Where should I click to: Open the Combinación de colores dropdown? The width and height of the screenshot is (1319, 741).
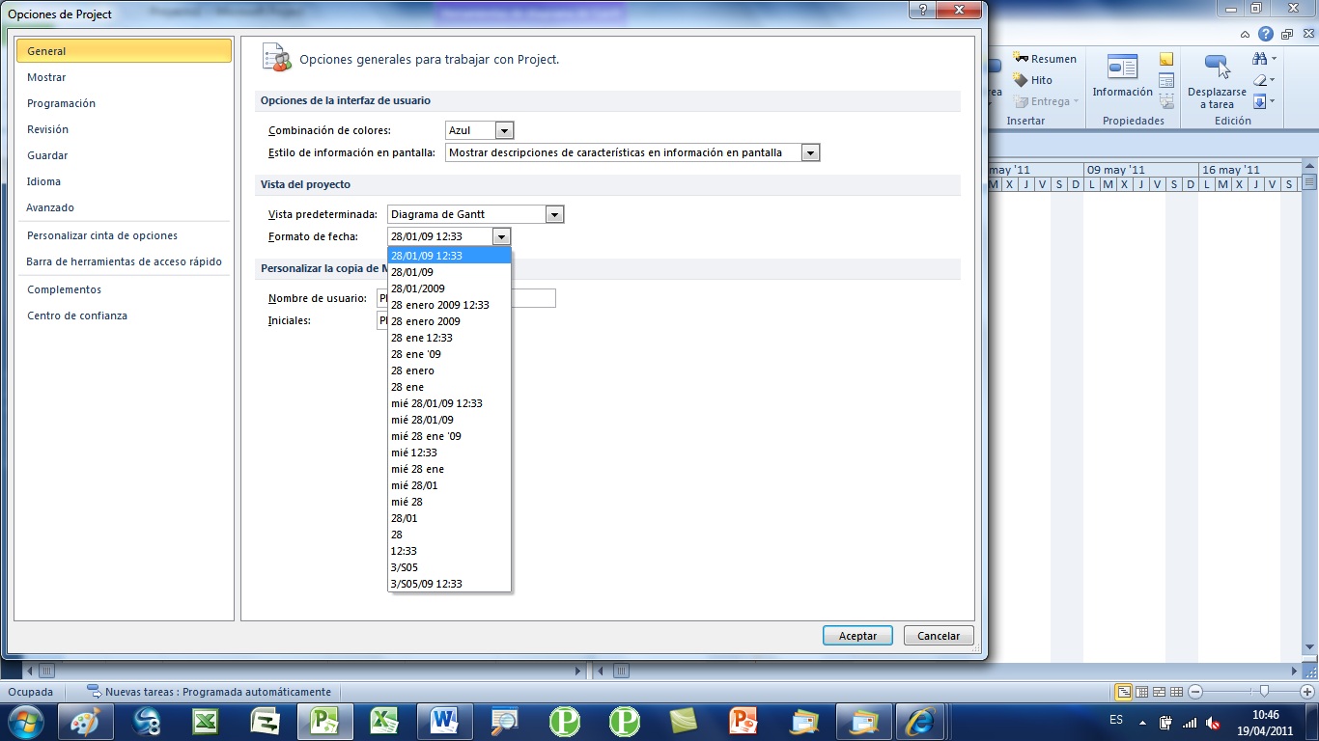click(504, 130)
